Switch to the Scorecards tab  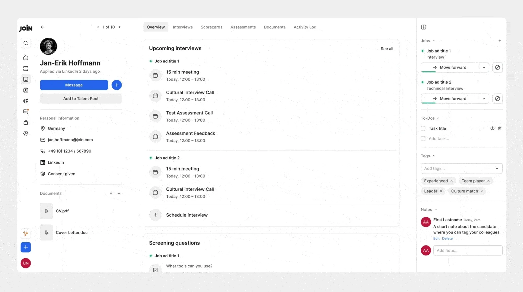click(211, 27)
